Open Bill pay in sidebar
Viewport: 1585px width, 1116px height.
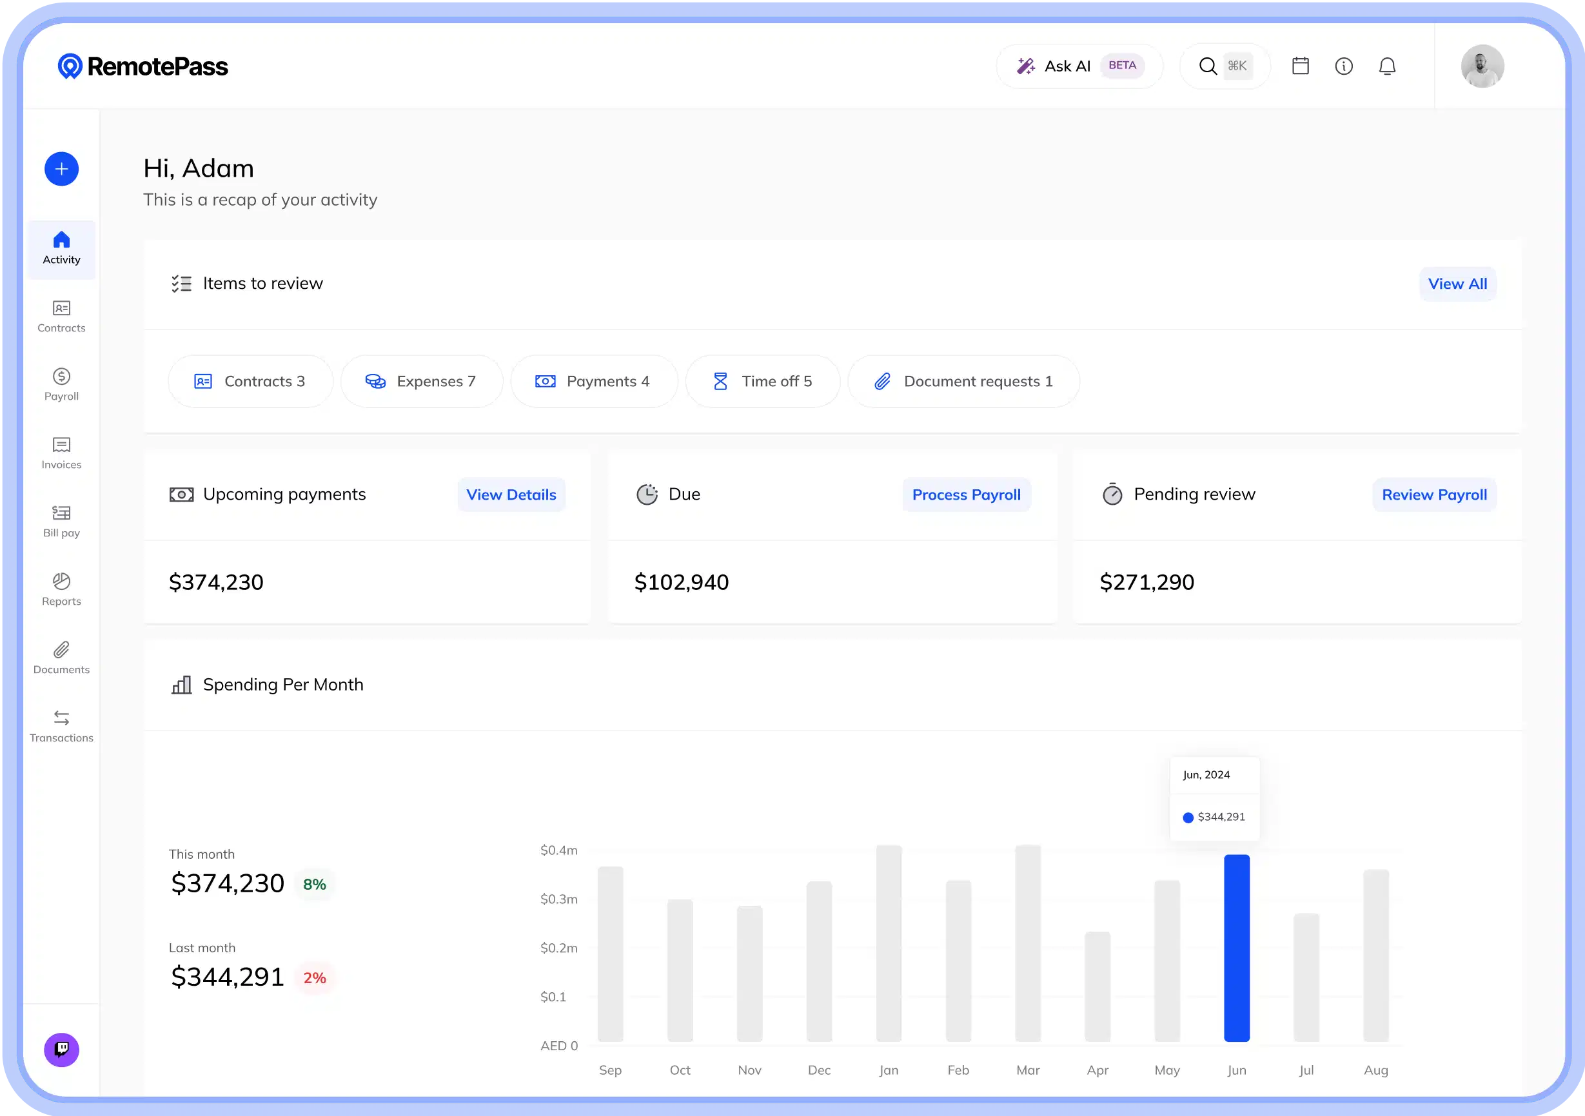pos(61,522)
